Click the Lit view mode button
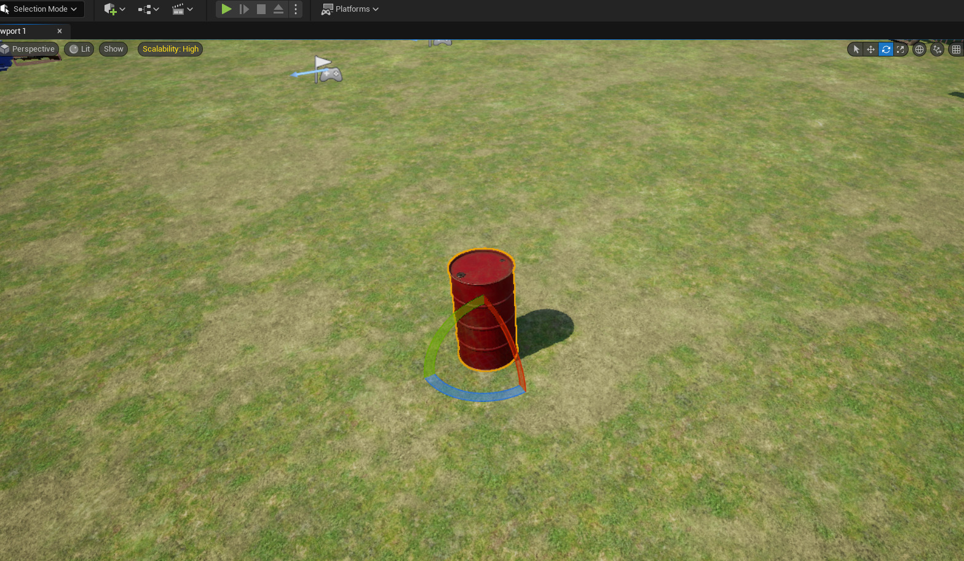This screenshot has width=964, height=561. [x=79, y=49]
